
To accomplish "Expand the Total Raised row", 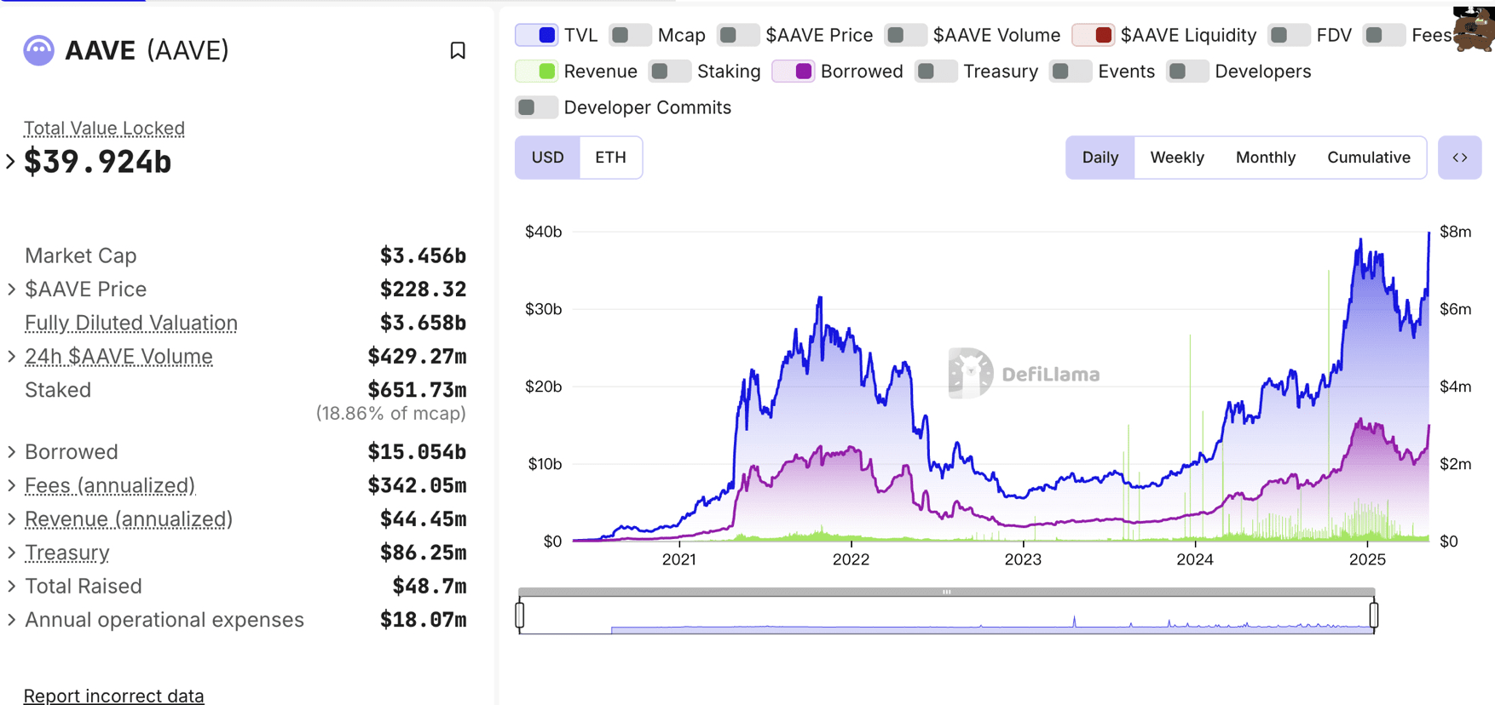I will click(11, 587).
